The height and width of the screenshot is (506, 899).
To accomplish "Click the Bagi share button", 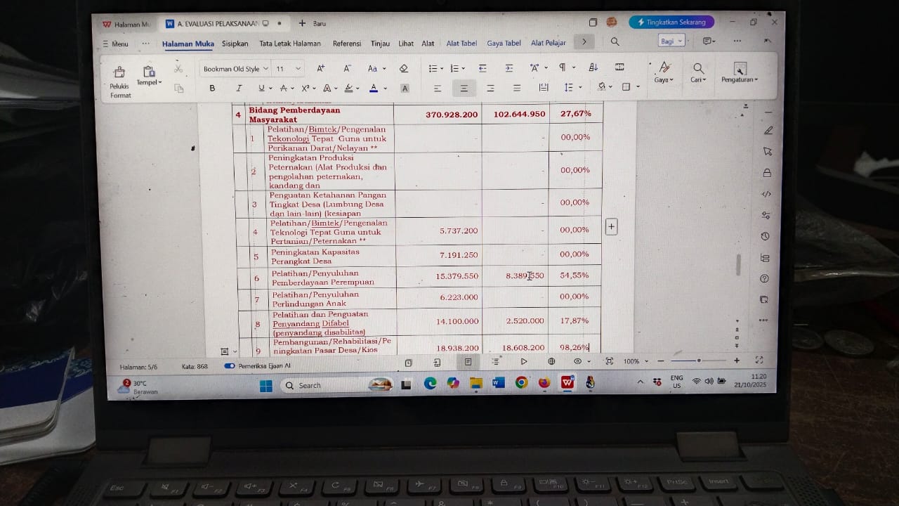I will tap(671, 41).
